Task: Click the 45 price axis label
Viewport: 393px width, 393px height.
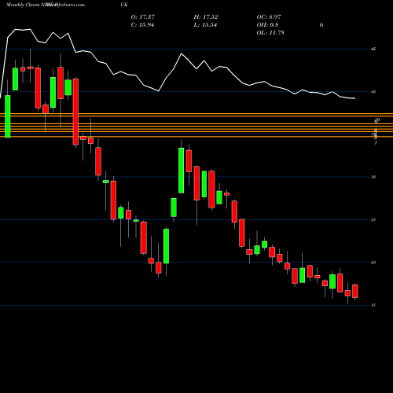Action: (x=373, y=49)
